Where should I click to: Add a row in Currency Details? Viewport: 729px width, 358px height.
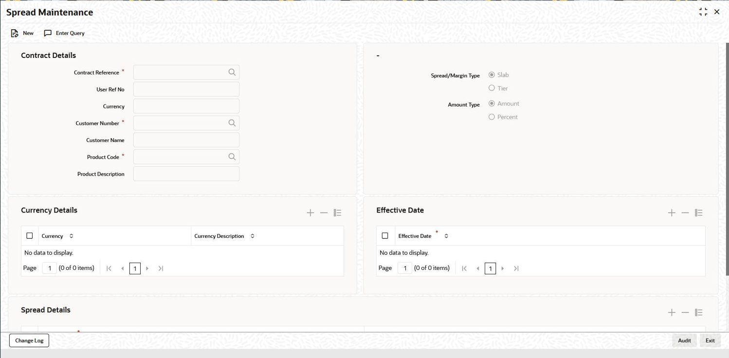(x=310, y=213)
